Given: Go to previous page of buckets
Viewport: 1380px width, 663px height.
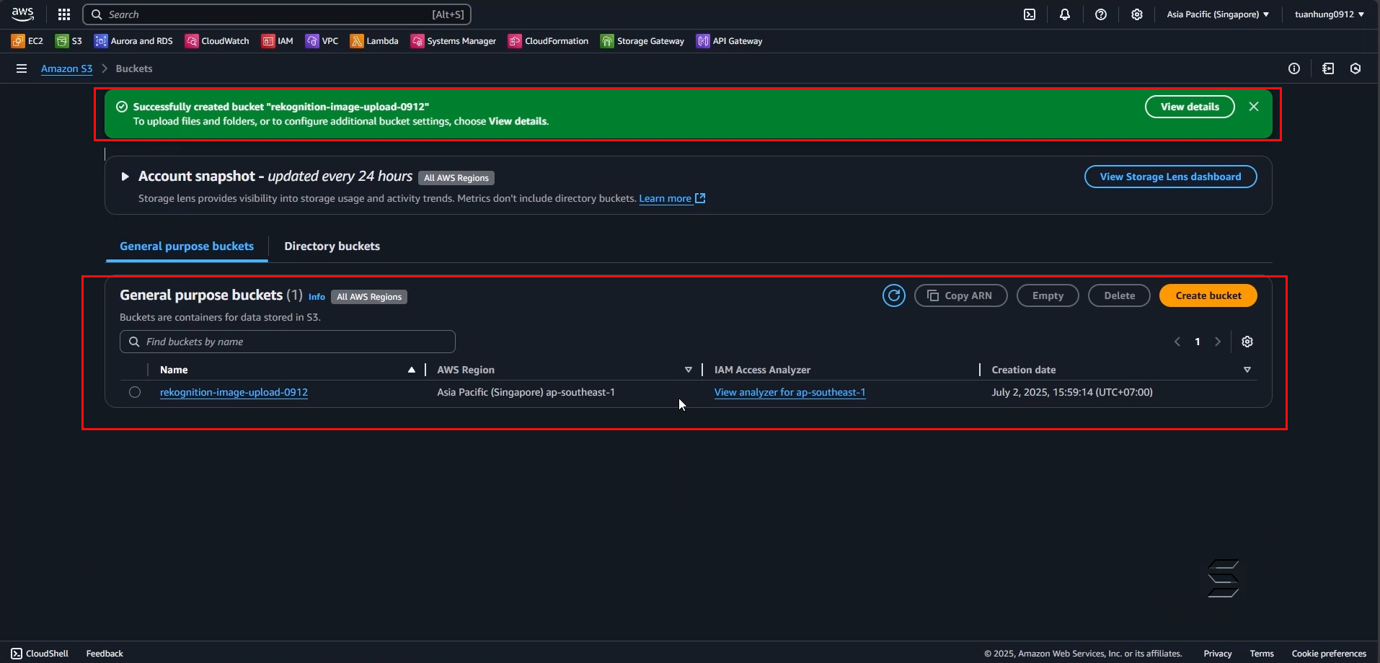Looking at the screenshot, I should click(x=1177, y=342).
